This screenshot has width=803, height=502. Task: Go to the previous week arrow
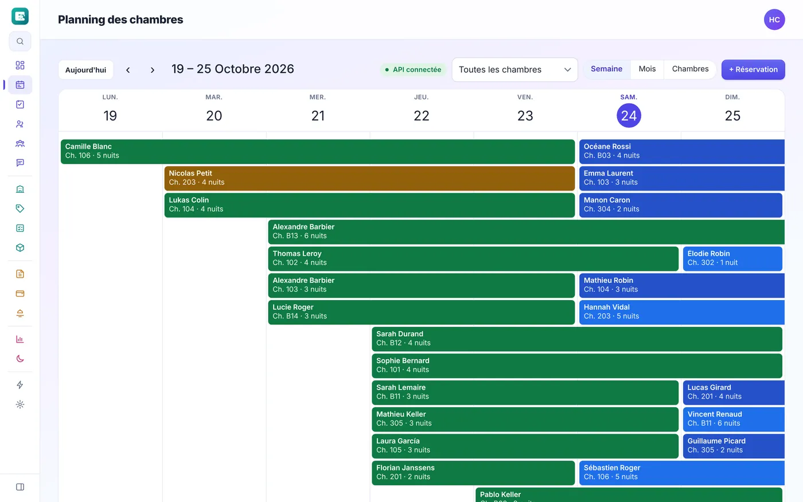128,70
